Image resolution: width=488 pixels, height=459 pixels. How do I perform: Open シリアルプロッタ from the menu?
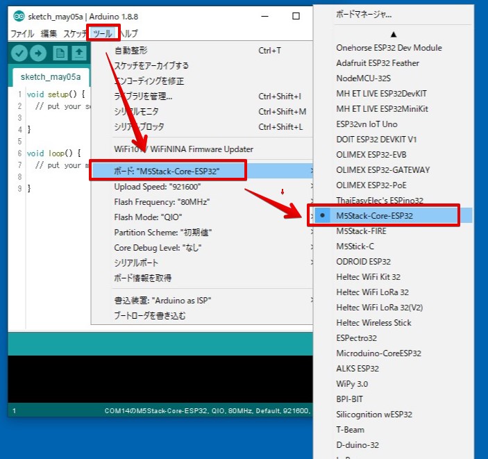(x=202, y=127)
